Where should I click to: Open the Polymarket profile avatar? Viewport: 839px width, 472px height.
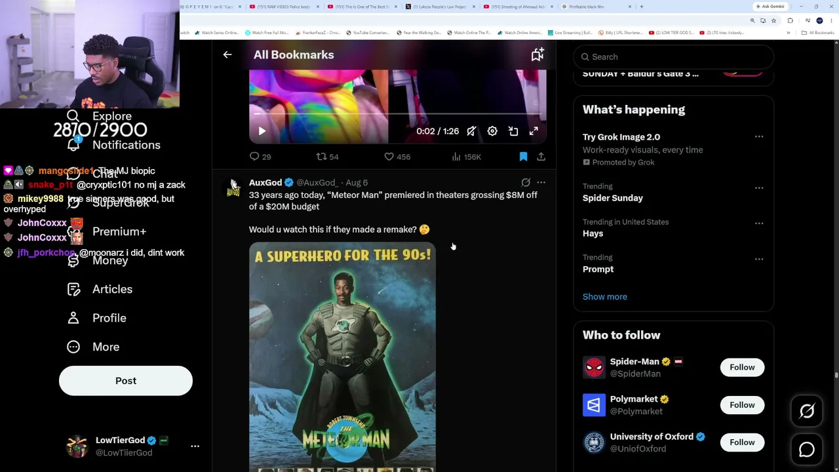tap(594, 405)
